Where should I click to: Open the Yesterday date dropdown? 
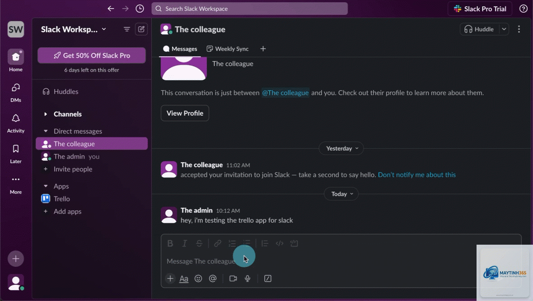341,148
